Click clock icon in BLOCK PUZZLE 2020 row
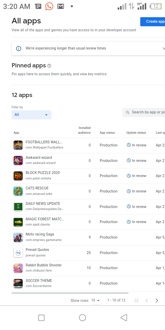165x330 pixels. 129,176
